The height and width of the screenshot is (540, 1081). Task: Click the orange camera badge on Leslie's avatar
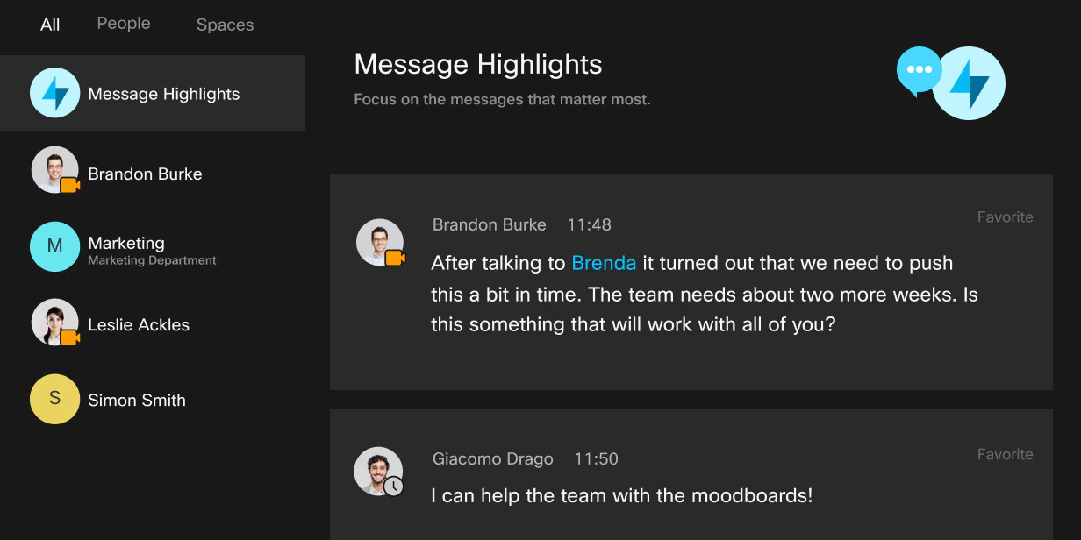[70, 337]
